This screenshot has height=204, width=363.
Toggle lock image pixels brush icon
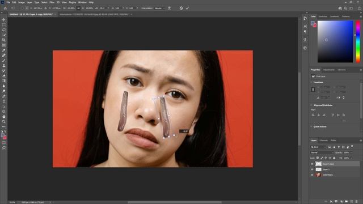click(x=322, y=158)
